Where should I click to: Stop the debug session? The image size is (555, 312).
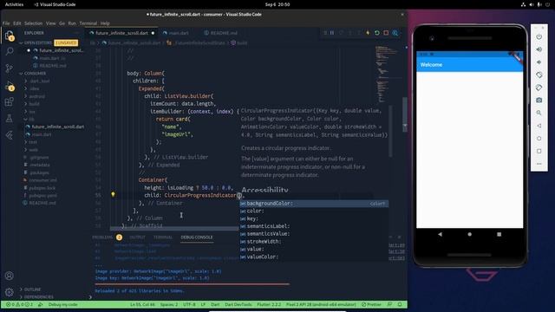[386, 33]
